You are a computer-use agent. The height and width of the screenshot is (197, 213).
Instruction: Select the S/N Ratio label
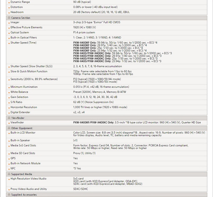[x=16, y=102]
